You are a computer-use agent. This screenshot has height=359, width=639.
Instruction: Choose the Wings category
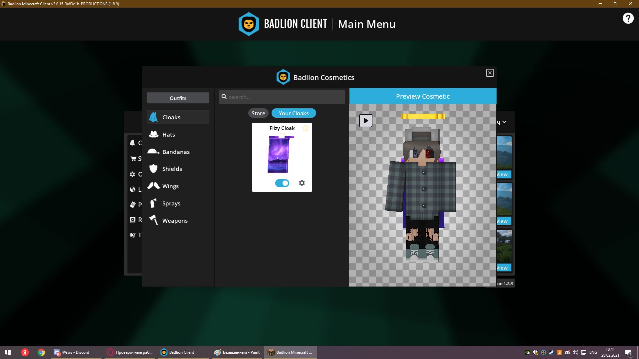tap(178, 186)
